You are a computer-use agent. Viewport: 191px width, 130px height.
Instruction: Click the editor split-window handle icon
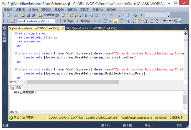[185, 33]
